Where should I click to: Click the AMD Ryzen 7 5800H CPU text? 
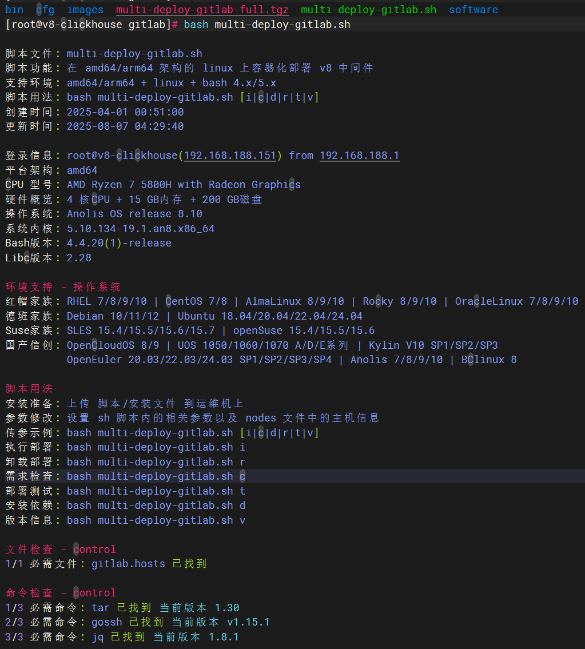pos(184,185)
